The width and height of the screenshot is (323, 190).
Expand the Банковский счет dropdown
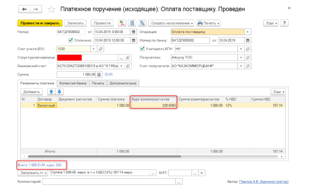(121, 66)
